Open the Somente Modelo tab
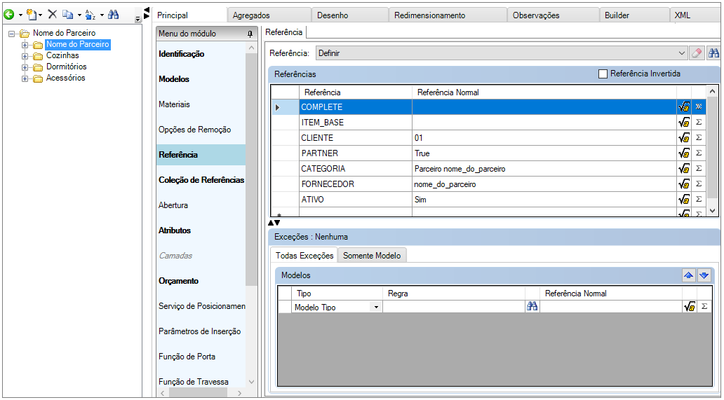 tap(372, 255)
